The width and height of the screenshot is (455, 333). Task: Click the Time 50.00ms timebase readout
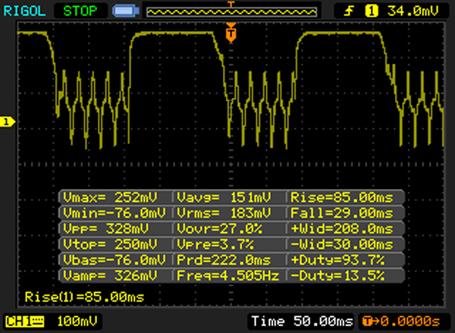coord(302,322)
